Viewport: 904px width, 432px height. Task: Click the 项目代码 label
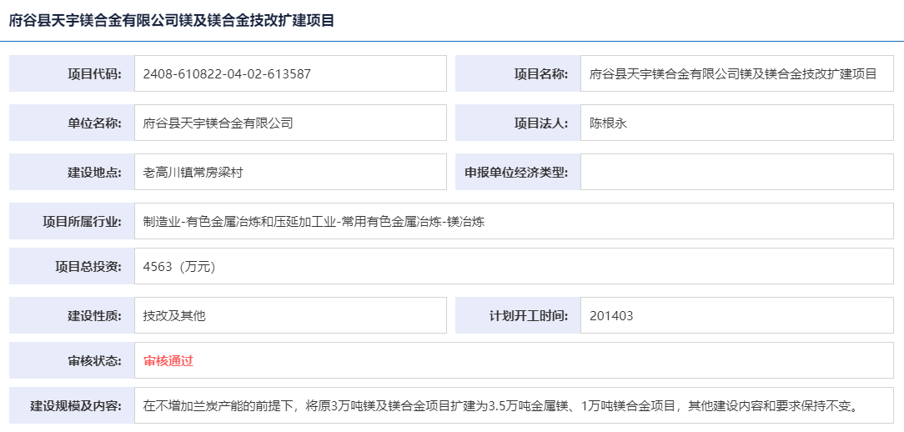click(x=94, y=74)
